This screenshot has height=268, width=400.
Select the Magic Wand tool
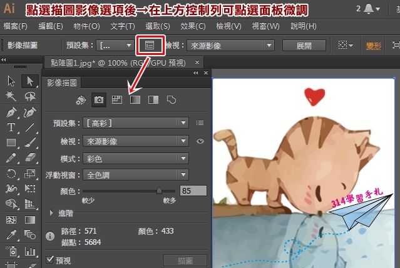pyautogui.click(x=11, y=96)
